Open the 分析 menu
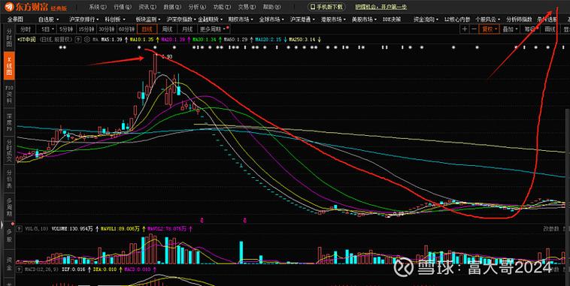 click(197, 7)
